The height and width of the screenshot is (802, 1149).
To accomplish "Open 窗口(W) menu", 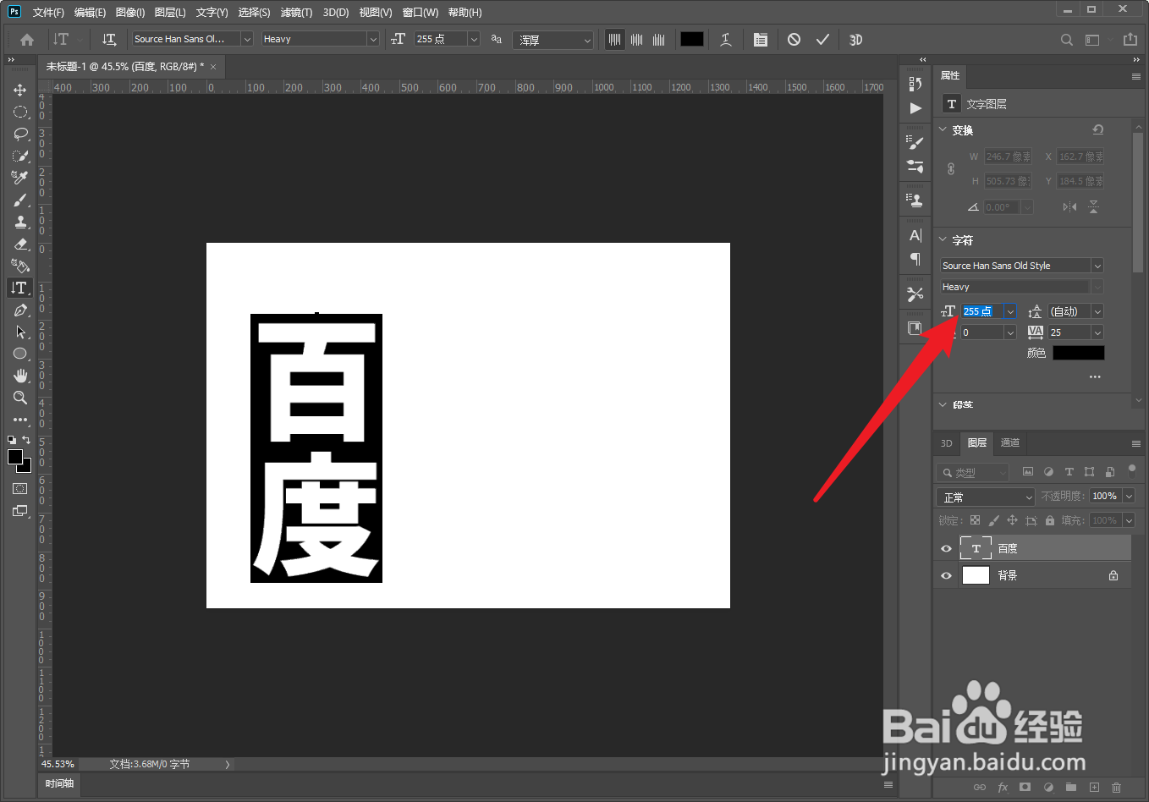I will [x=421, y=13].
